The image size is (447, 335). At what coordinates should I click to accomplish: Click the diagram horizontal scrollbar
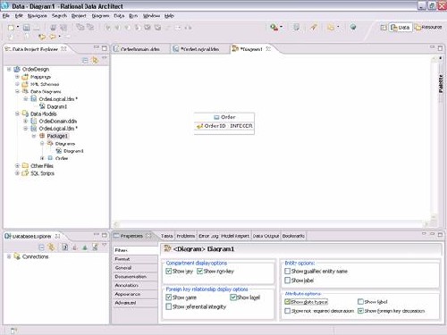pos(271,224)
